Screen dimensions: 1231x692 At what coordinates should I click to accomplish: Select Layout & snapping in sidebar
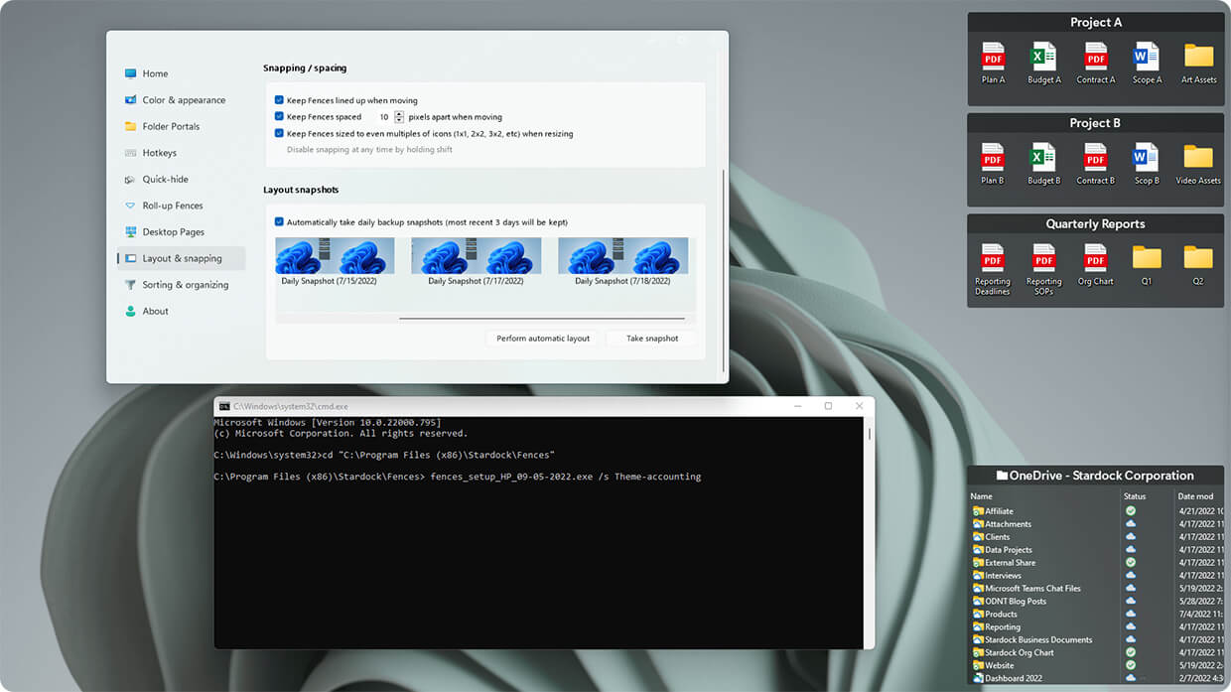[x=181, y=258]
